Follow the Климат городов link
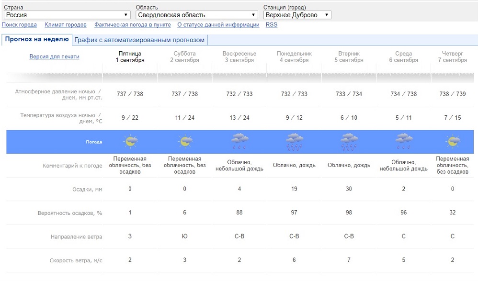 click(x=66, y=25)
